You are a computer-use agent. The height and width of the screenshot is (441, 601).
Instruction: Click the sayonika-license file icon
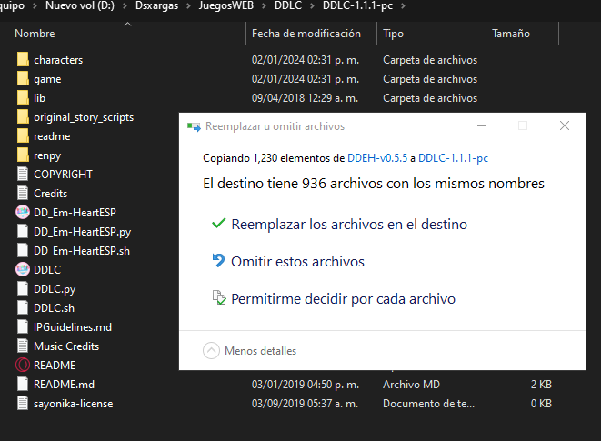(23, 403)
